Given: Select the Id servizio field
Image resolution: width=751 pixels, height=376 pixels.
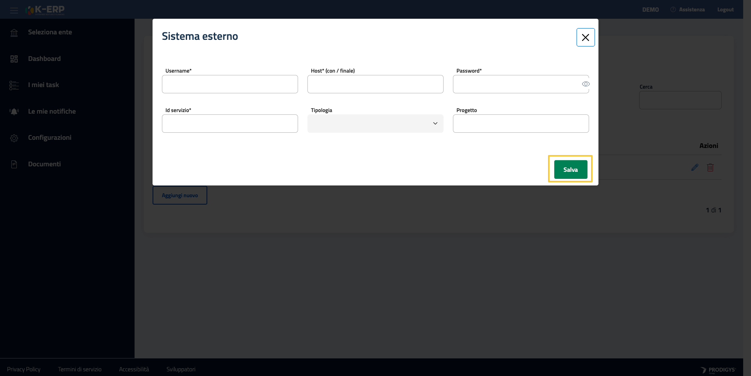Looking at the screenshot, I should pyautogui.click(x=230, y=124).
